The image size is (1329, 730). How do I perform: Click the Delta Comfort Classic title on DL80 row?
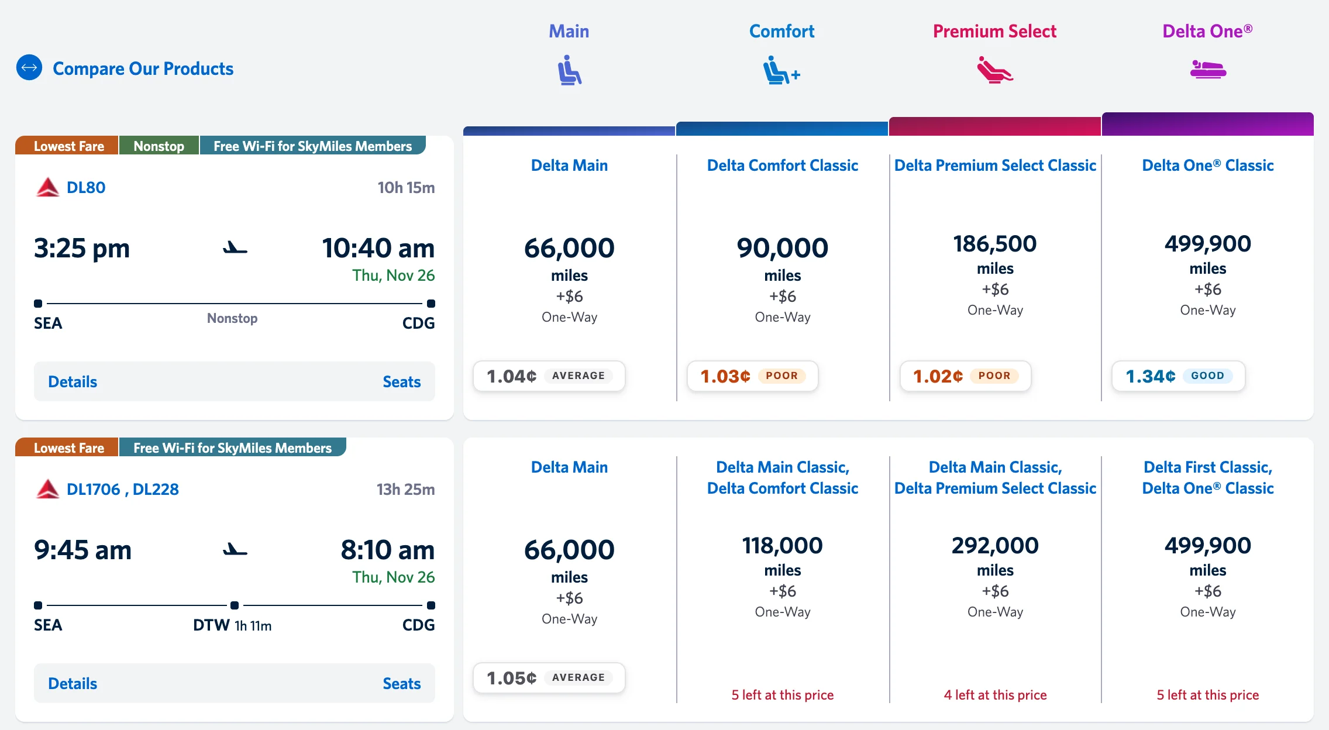coord(782,165)
